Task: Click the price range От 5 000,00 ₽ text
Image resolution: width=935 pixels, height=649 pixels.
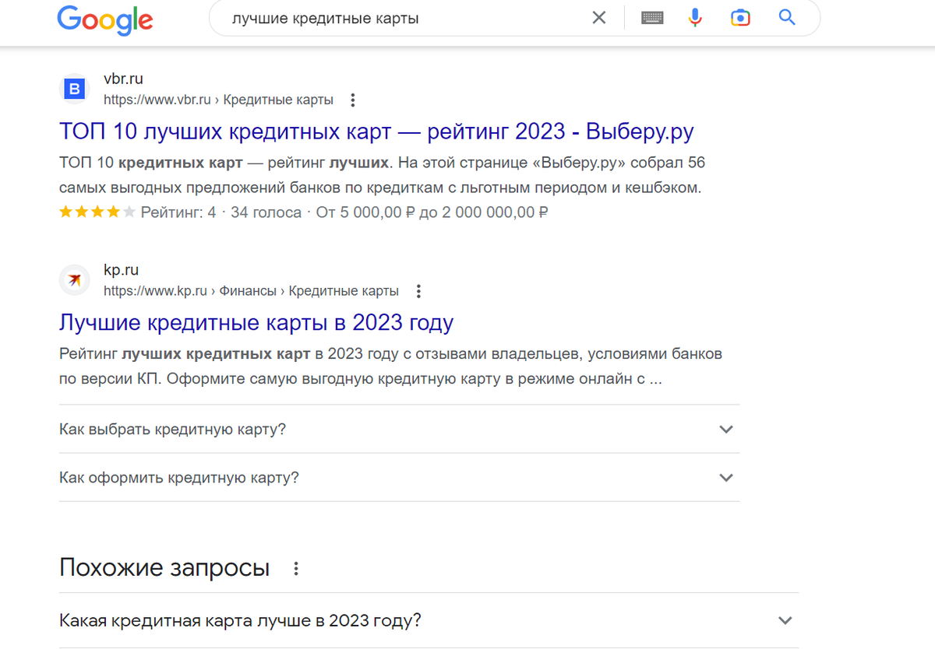Action: [432, 212]
